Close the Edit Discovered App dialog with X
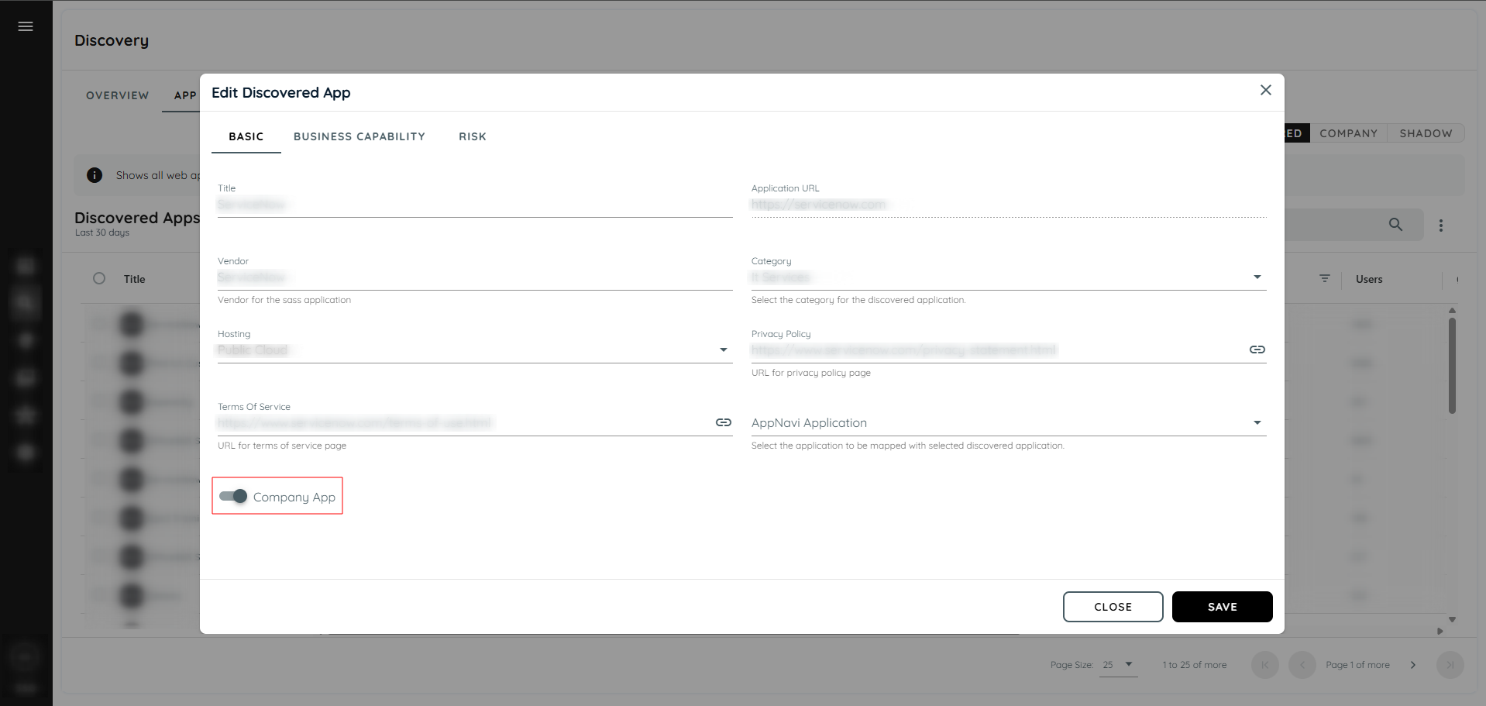 click(1265, 90)
